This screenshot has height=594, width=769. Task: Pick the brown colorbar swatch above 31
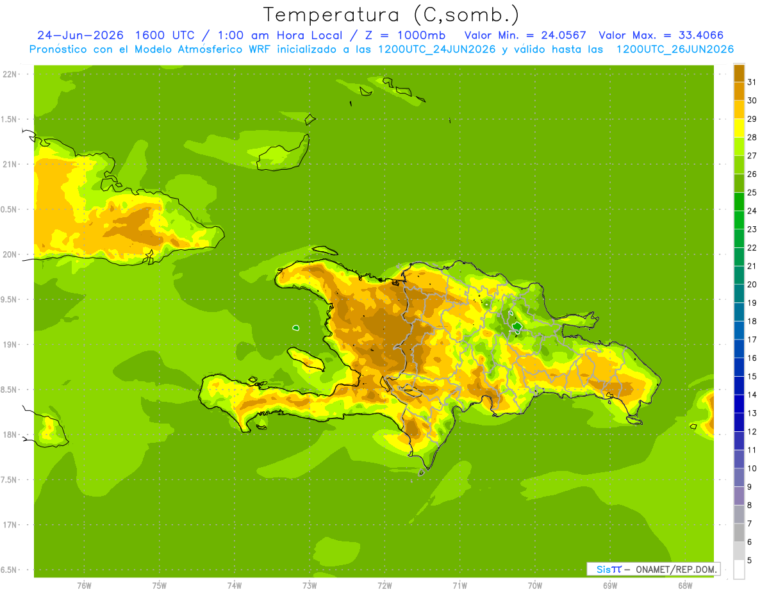(739, 73)
